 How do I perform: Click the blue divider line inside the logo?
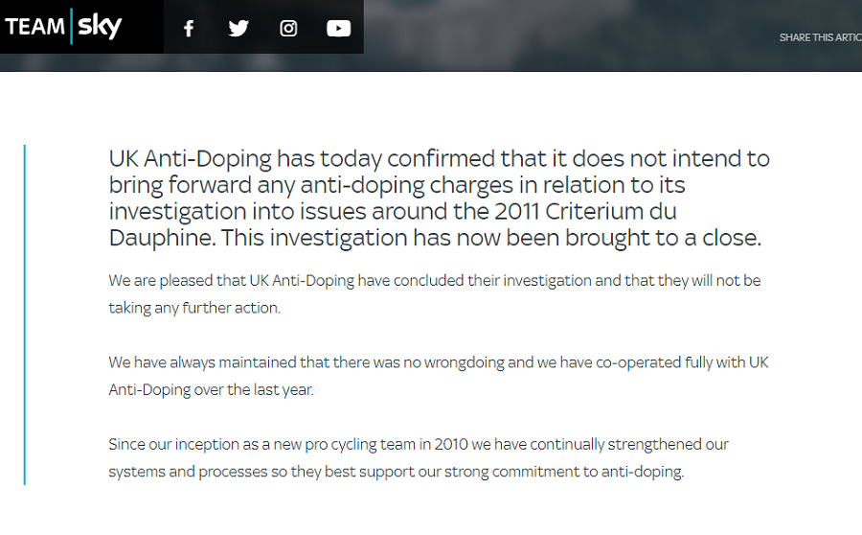pyautogui.click(x=72, y=26)
